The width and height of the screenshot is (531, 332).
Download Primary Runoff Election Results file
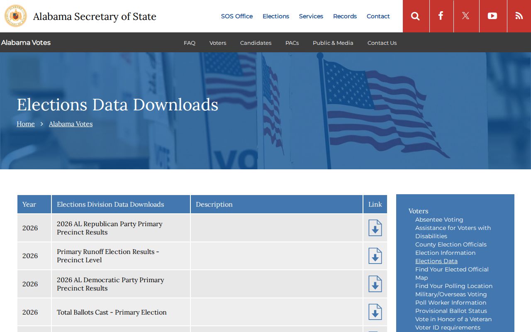tap(375, 256)
